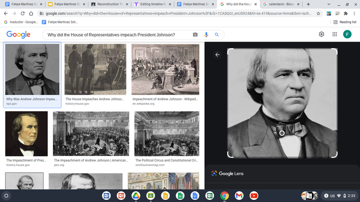
Task: Open Google Lens
Action: click(x=227, y=173)
